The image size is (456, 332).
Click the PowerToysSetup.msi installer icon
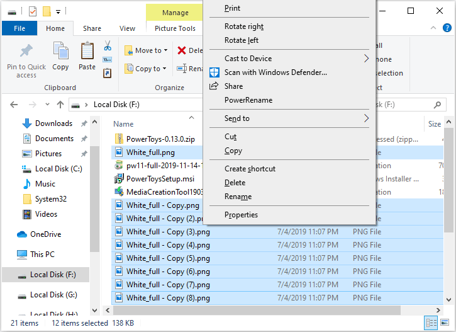(x=119, y=178)
